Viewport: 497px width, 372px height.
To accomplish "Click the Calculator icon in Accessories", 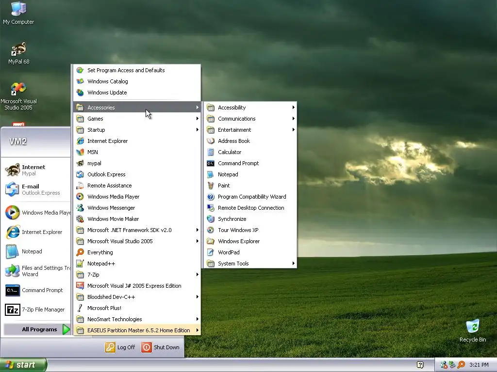I will point(211,152).
